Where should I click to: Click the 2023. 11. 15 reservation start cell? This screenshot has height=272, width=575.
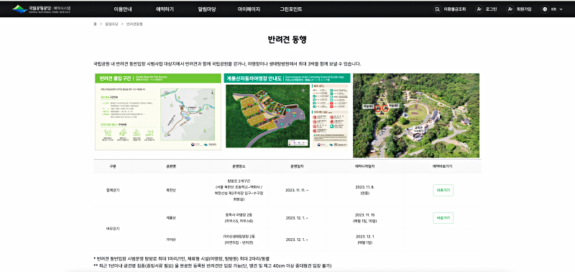[x=364, y=218]
